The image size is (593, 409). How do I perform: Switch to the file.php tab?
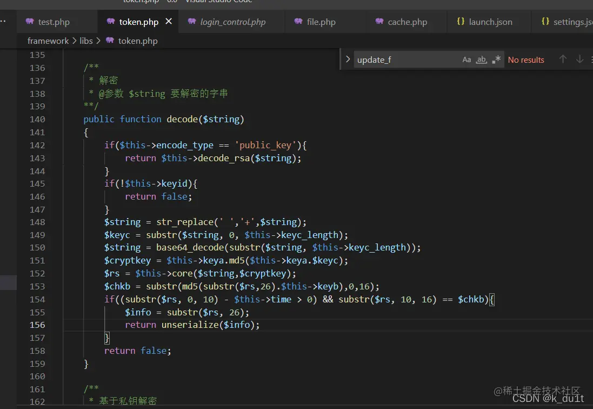point(321,22)
